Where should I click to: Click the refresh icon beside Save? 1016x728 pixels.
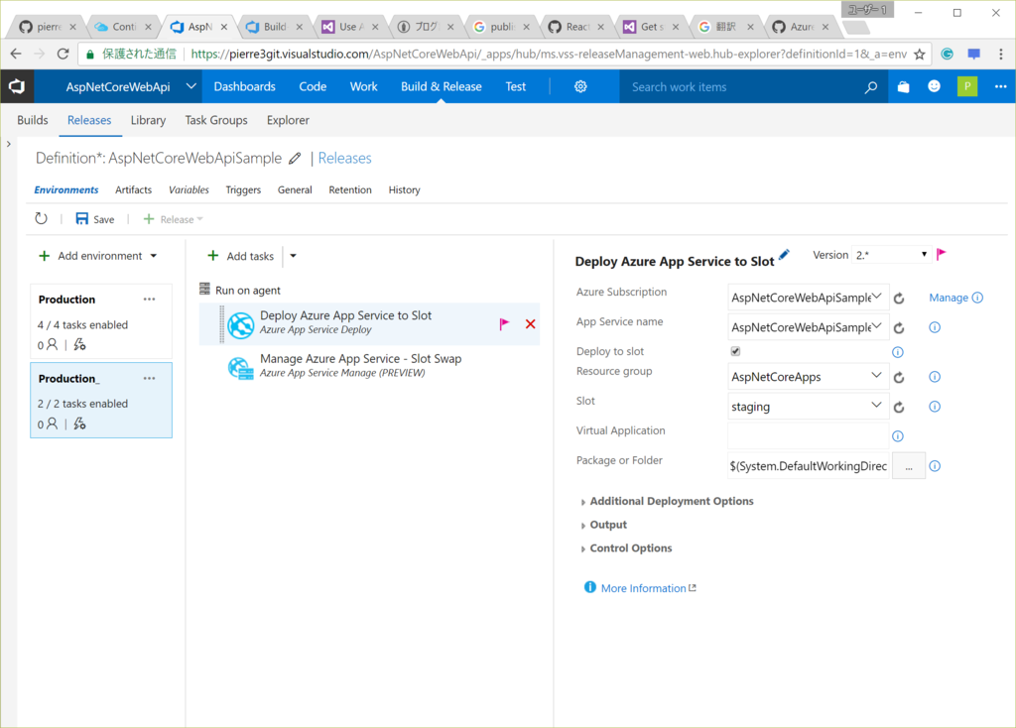(x=41, y=219)
